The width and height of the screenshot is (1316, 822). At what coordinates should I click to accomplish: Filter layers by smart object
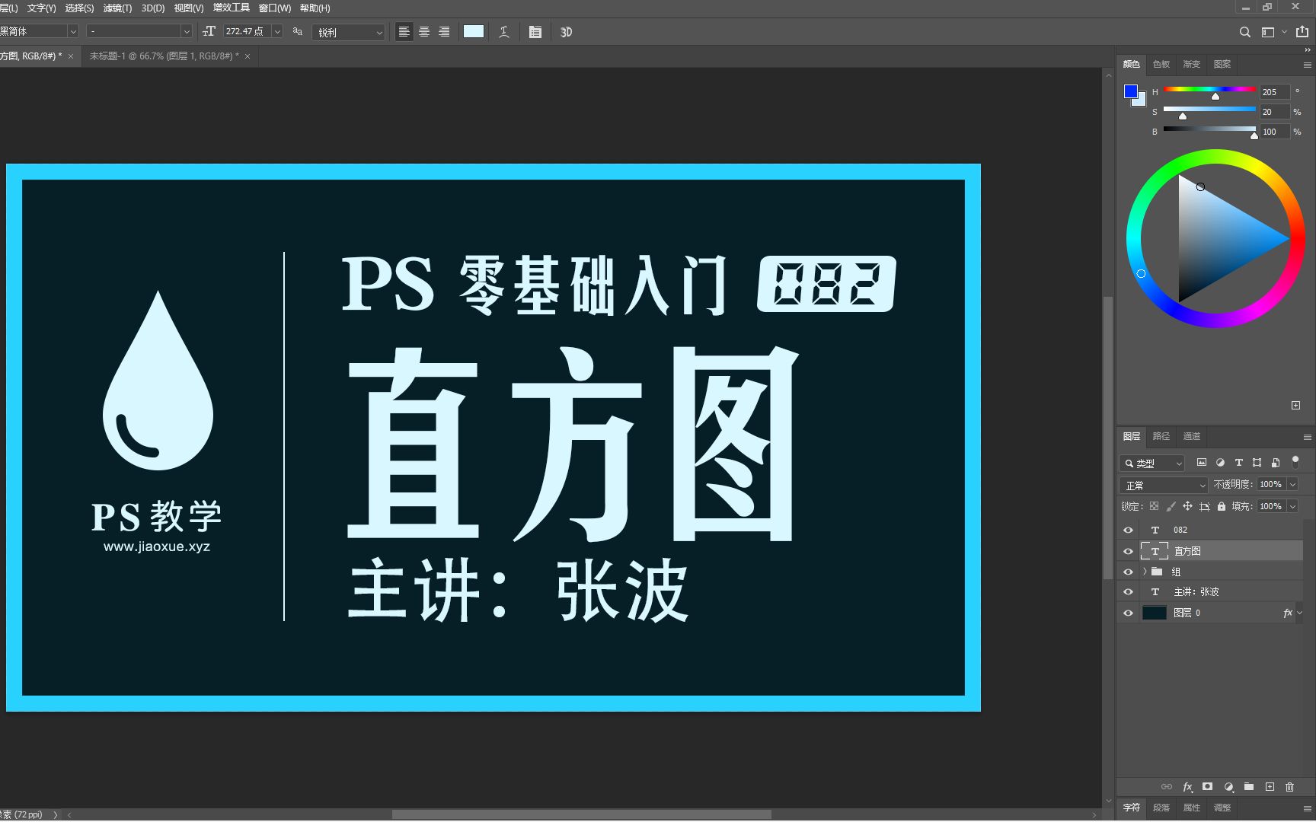point(1276,462)
